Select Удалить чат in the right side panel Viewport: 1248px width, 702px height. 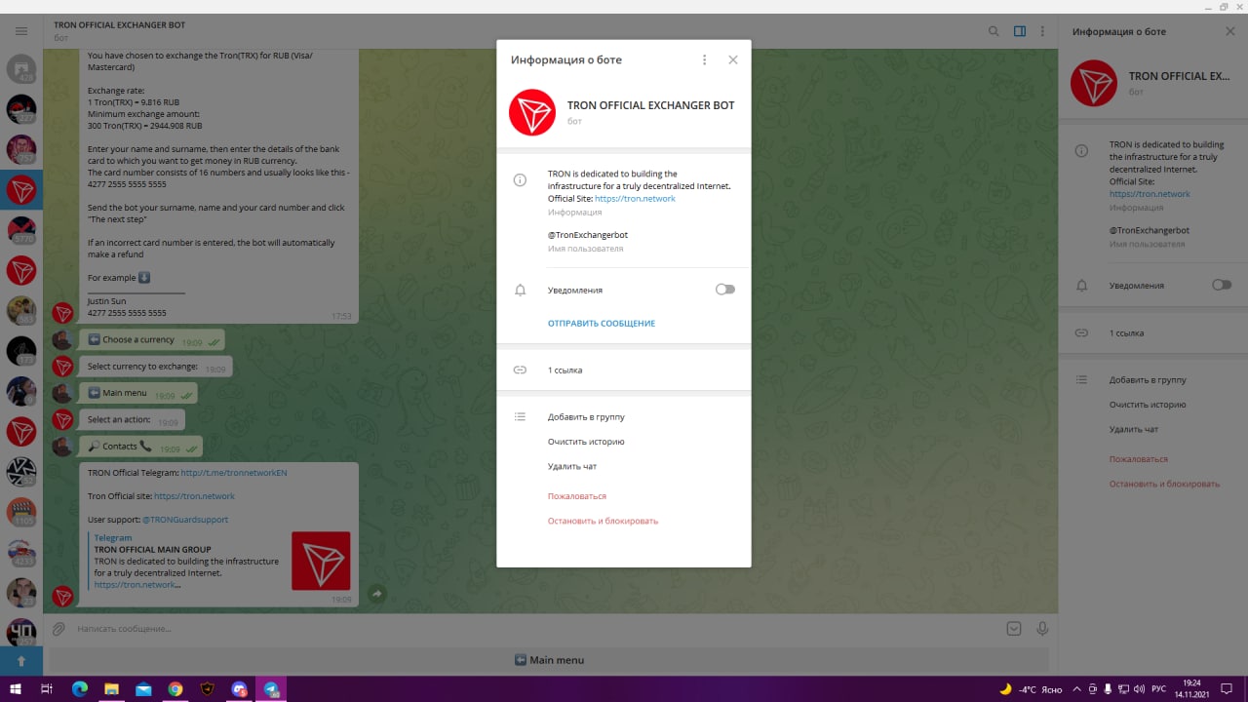coord(1134,429)
